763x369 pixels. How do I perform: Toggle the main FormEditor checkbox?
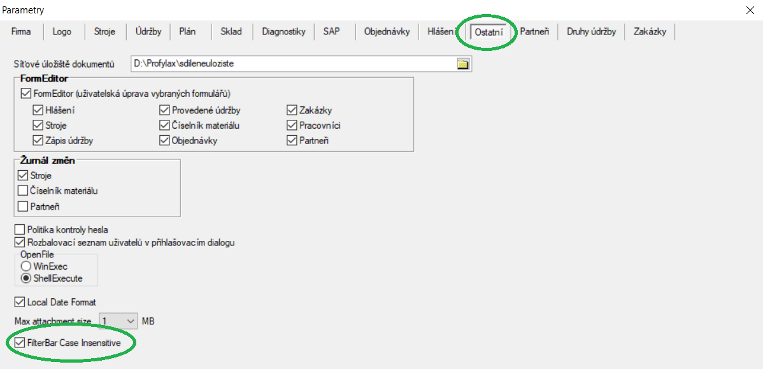point(26,94)
